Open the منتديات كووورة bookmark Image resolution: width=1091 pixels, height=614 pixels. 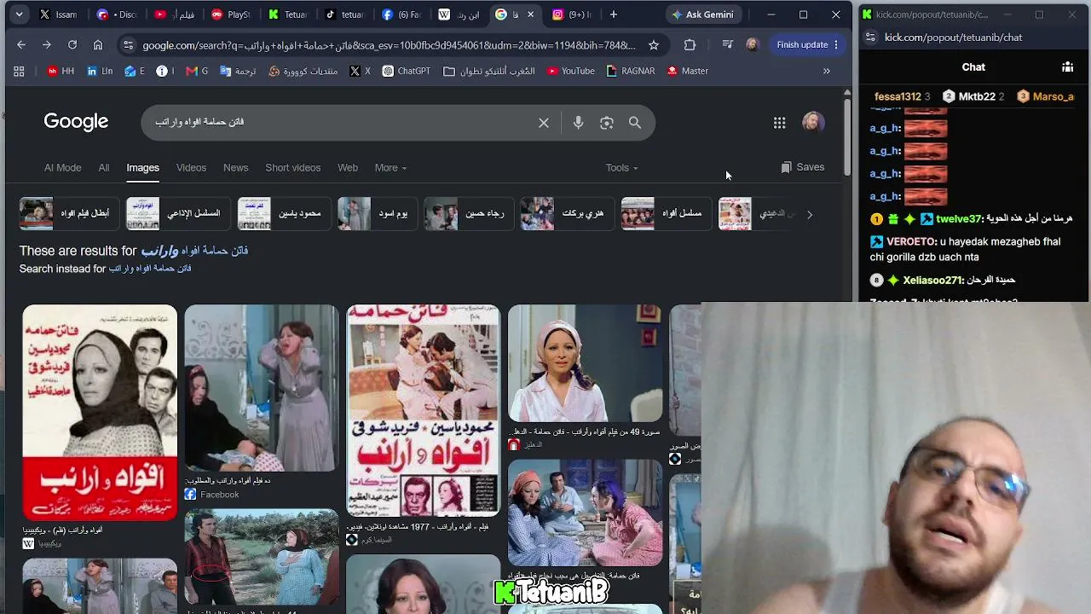click(x=303, y=71)
